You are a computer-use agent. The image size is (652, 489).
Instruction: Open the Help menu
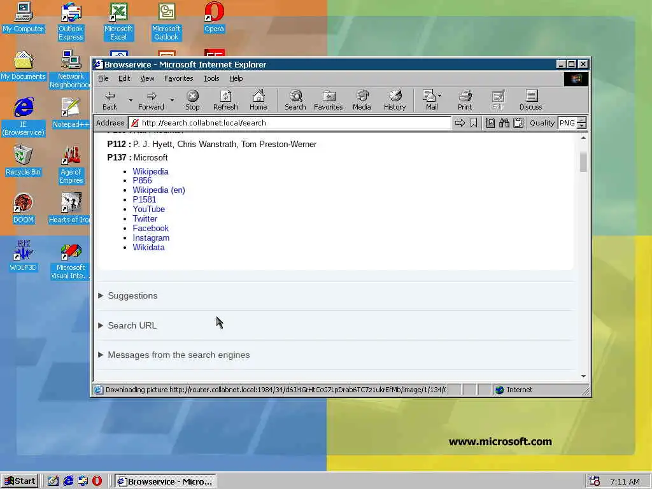coord(236,78)
